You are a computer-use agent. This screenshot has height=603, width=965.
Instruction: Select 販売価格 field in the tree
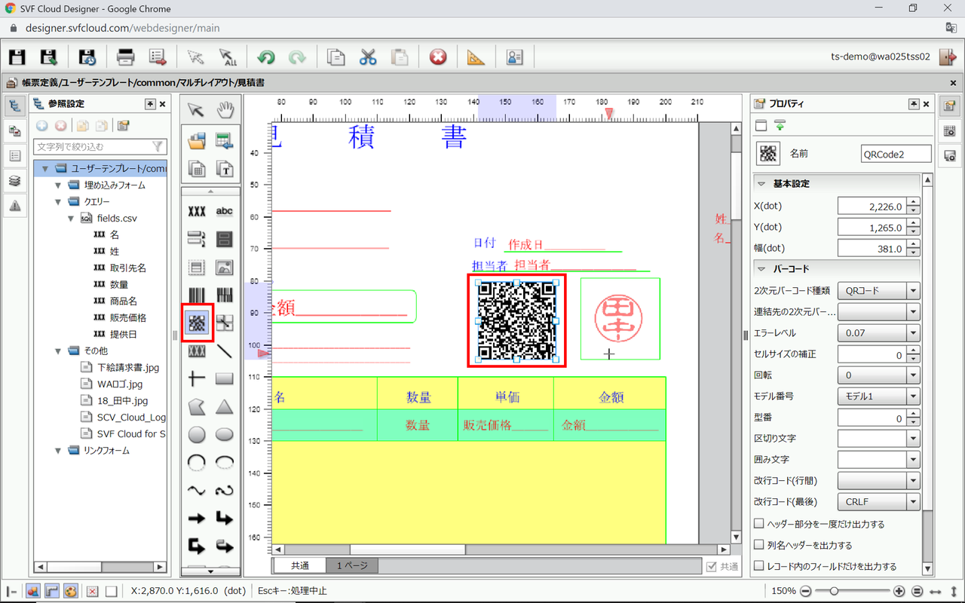[128, 317]
